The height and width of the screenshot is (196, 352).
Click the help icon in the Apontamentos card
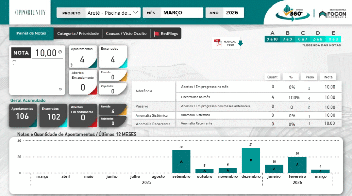(71, 65)
